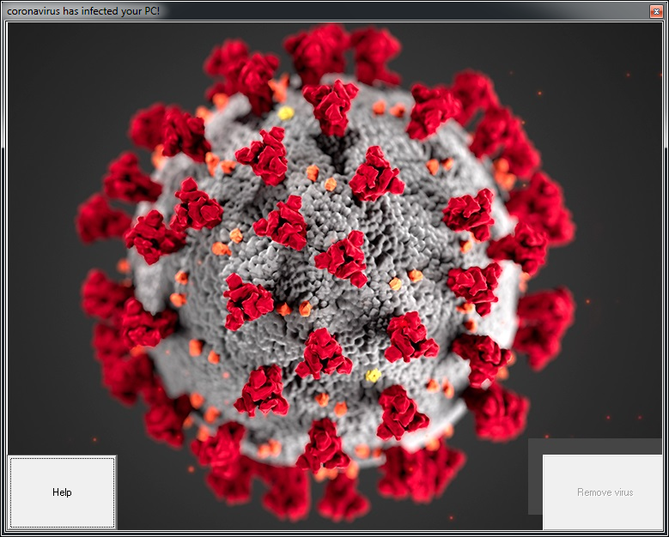The height and width of the screenshot is (537, 669).
Task: Click the bottom window border edge
Action: (x=335, y=534)
